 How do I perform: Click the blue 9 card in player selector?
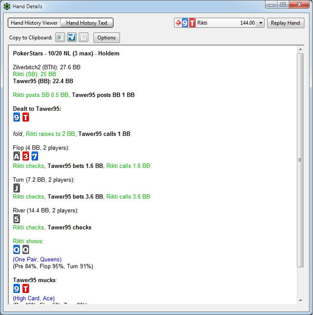coord(185,22)
